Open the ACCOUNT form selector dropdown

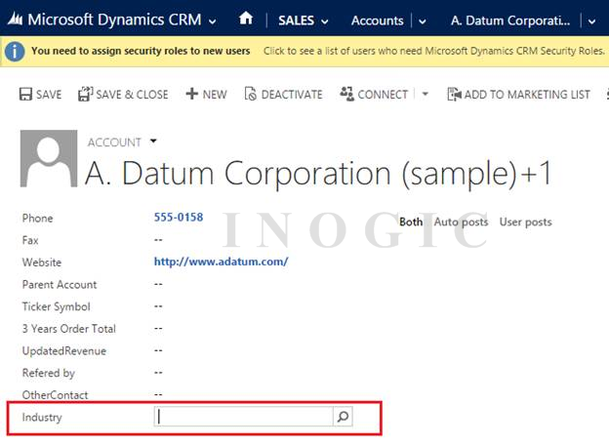153,141
